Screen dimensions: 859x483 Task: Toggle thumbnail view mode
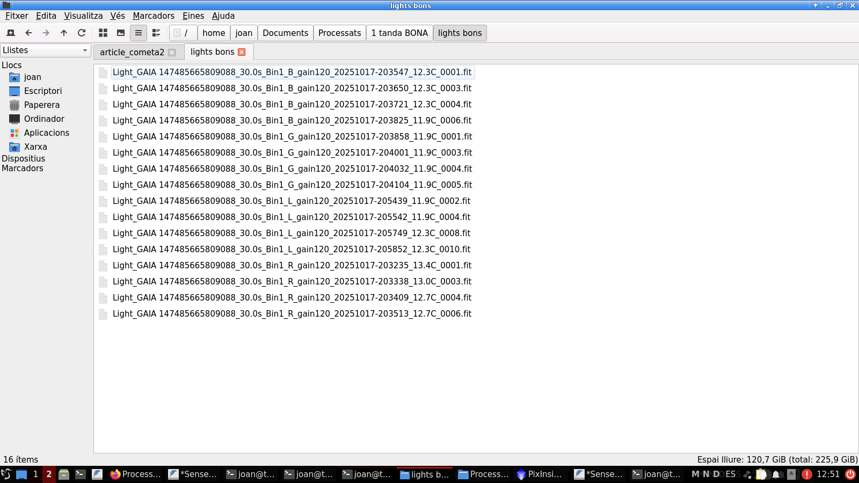click(x=121, y=33)
